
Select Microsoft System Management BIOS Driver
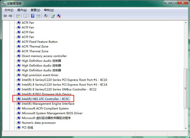[52, 113]
